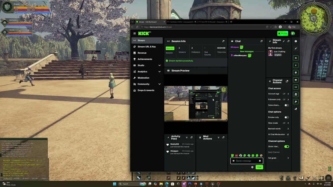Open Banned words settings
The width and height of the screenshot is (333, 187).
279,129
